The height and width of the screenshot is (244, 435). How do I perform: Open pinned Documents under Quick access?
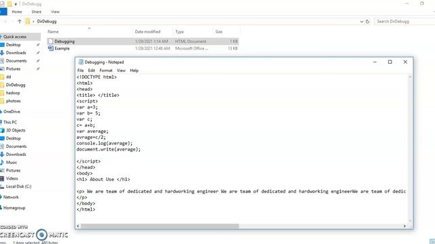click(x=16, y=60)
